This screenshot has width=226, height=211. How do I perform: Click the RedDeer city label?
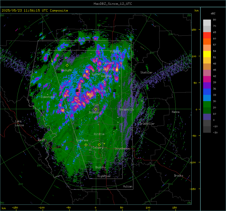(x=106, y=76)
